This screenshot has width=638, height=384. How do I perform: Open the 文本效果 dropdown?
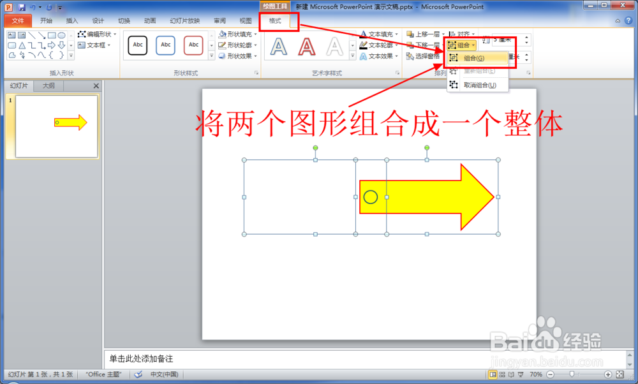click(379, 56)
